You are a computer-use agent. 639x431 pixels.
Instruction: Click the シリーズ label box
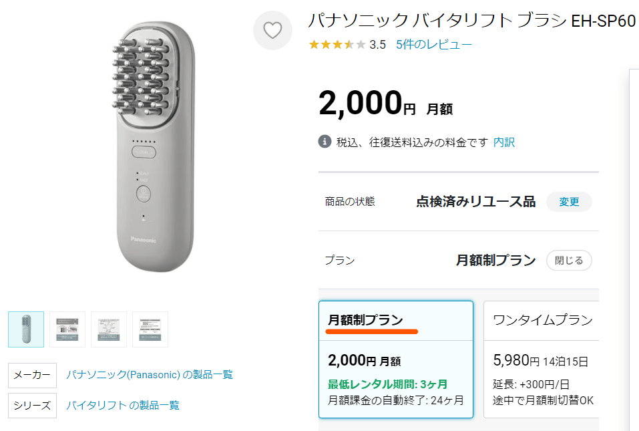32,405
